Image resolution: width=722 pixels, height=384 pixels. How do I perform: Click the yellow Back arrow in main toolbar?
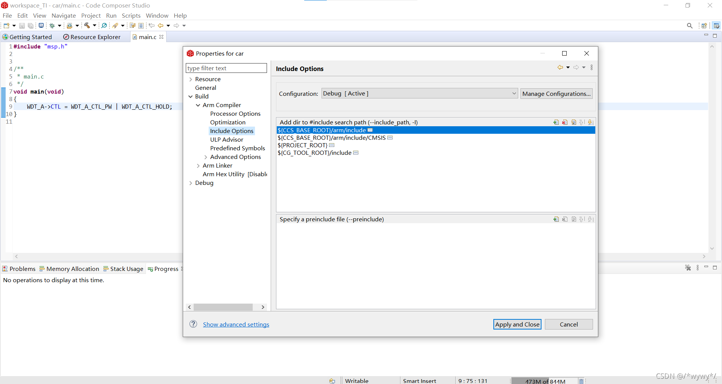(161, 26)
